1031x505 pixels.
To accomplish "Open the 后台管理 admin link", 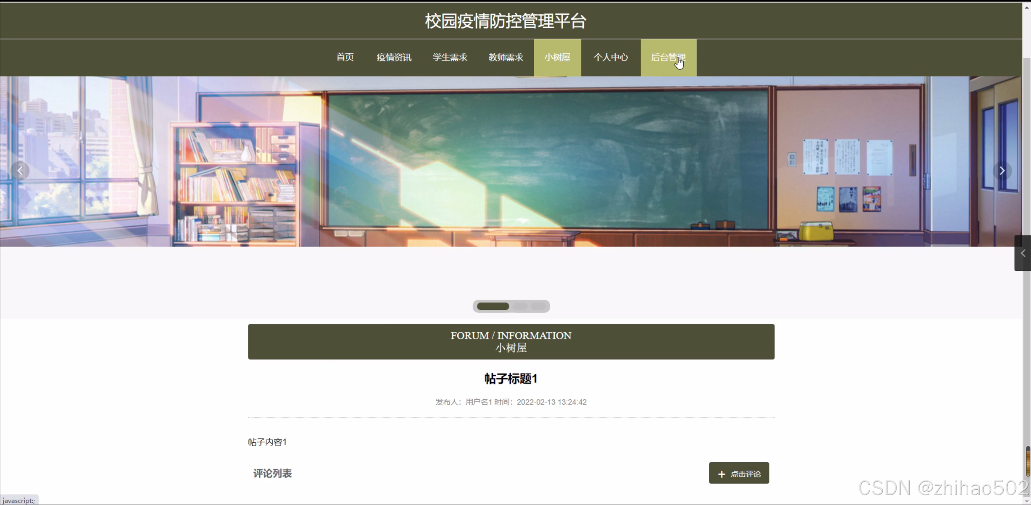I will (668, 57).
